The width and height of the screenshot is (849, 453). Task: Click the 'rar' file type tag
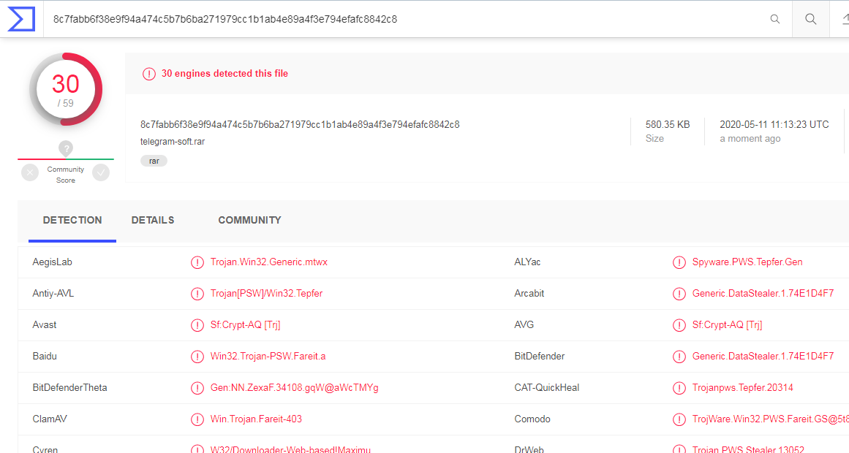154,161
